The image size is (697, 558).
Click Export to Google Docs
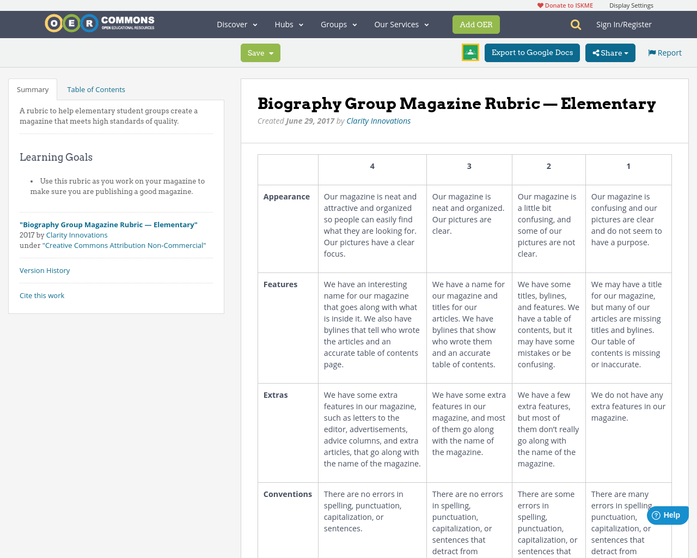(531, 52)
